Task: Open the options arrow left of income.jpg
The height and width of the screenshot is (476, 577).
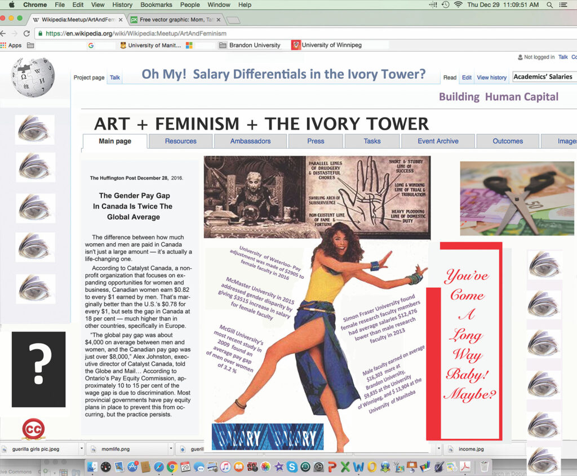Action: [438, 449]
